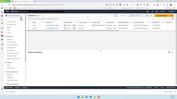Open Windows Start menu
The width and height of the screenshot is (177, 99).
tap(78, 97)
